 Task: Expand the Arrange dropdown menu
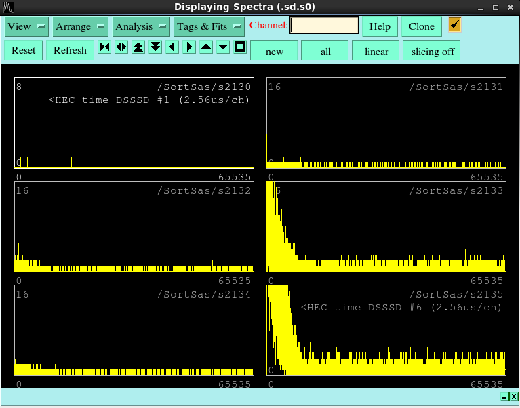[81, 27]
